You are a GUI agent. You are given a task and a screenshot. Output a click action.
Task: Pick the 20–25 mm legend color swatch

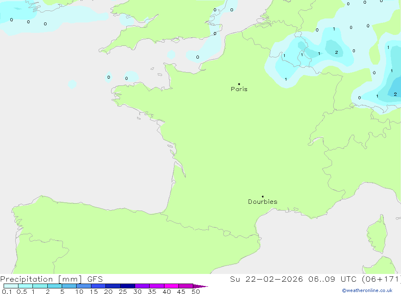113,286
